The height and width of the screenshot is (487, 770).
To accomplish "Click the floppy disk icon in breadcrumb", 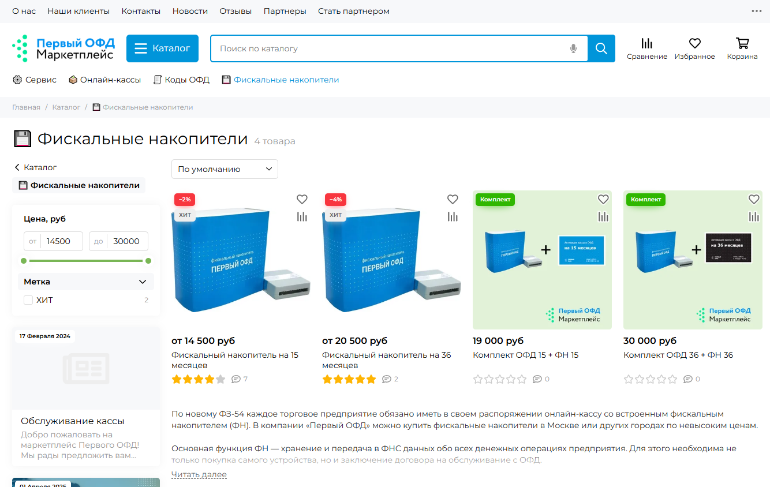I will (96, 107).
